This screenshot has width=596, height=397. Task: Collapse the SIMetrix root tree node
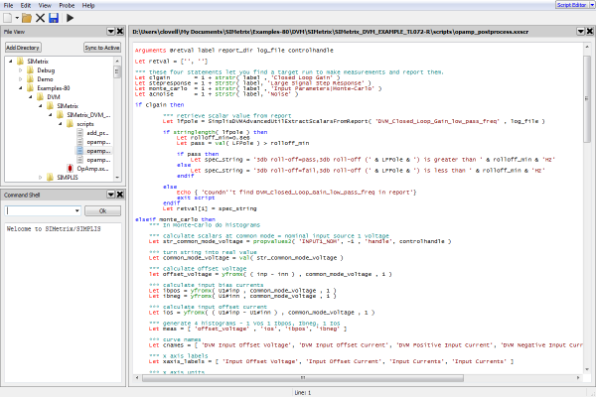11,62
